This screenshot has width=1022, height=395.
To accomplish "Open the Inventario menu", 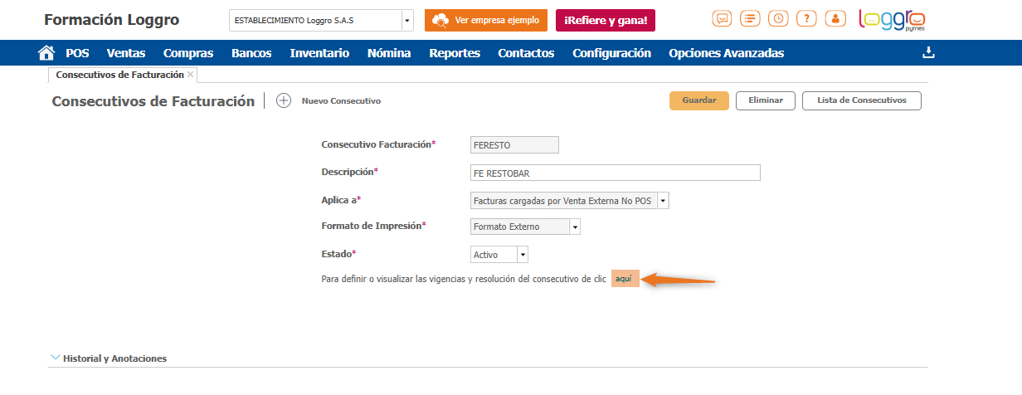I will [x=319, y=53].
